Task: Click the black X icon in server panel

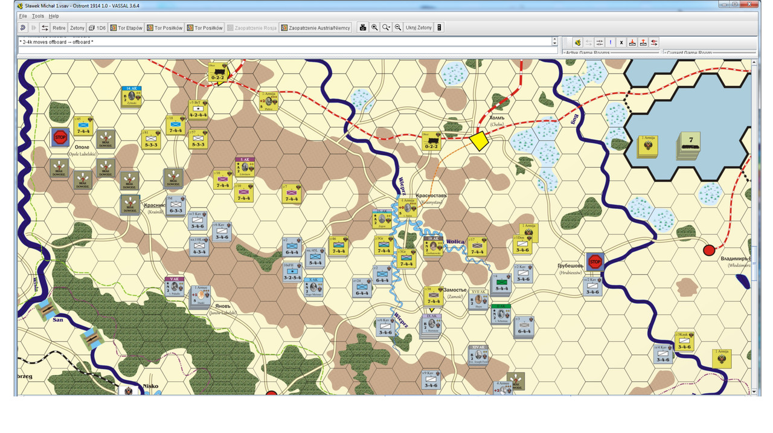Action: click(621, 42)
